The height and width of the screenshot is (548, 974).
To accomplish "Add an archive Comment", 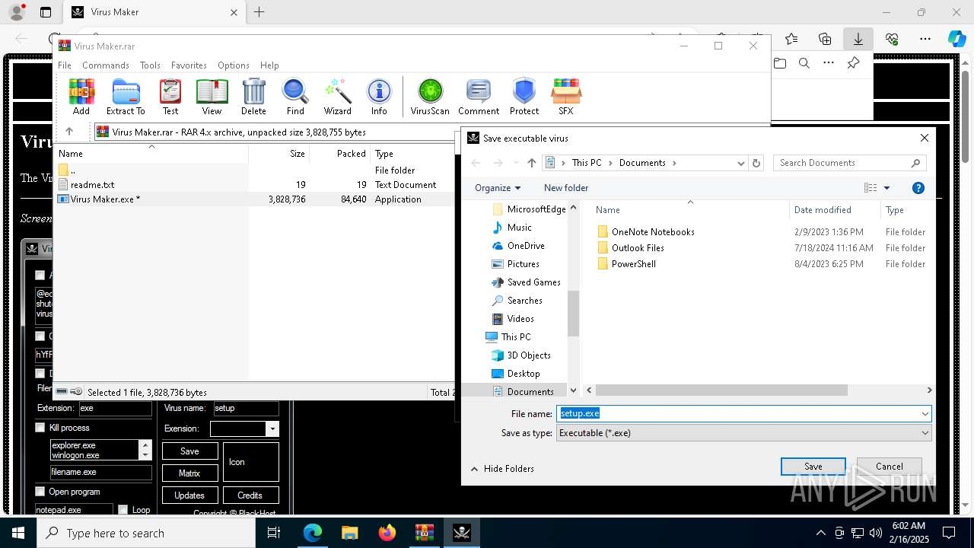I will click(479, 97).
